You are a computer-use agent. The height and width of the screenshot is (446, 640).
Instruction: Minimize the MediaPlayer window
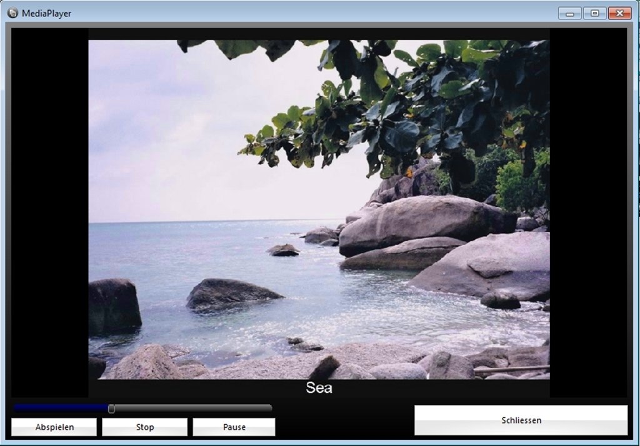[570, 14]
